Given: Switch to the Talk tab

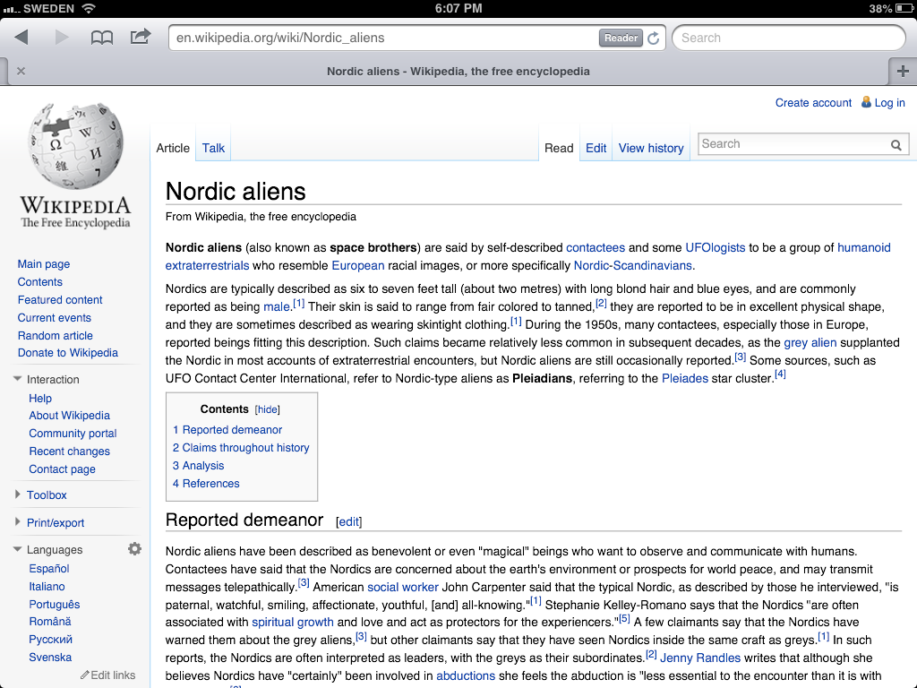Looking at the screenshot, I should (x=213, y=148).
